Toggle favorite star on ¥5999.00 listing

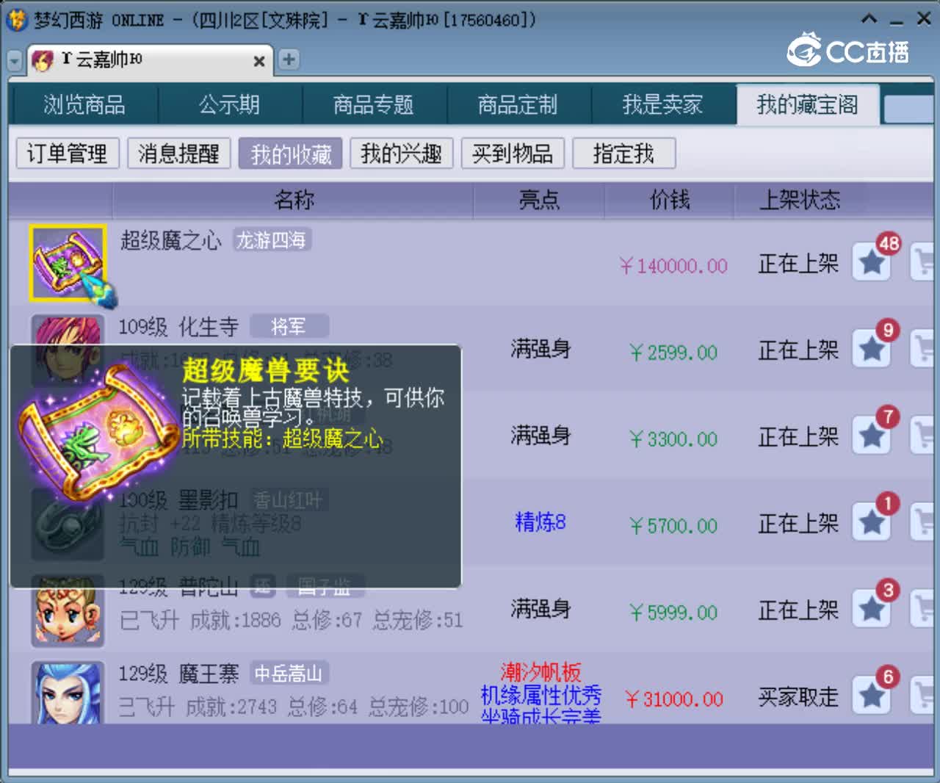872,609
